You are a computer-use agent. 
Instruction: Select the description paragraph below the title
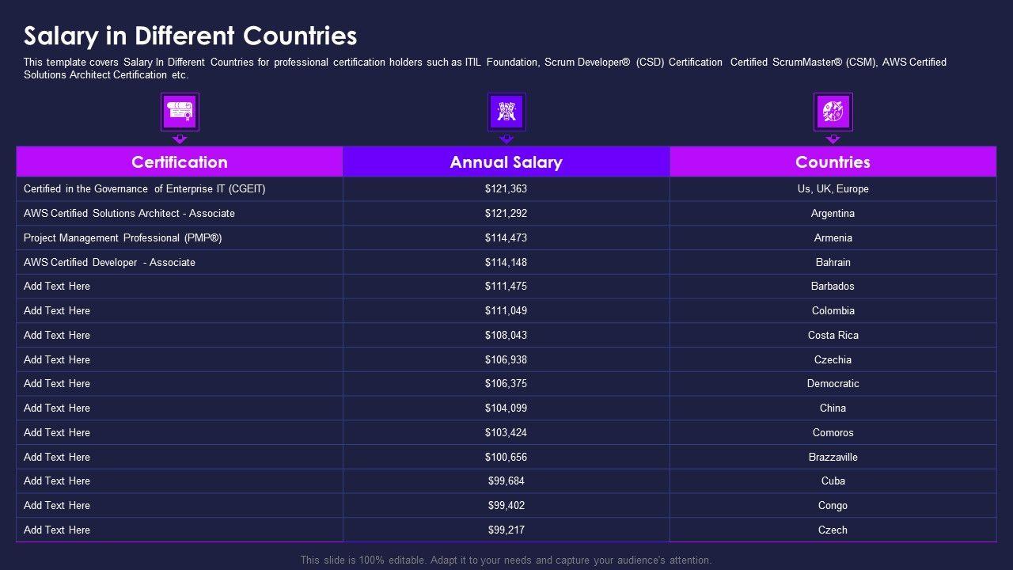tap(485, 68)
